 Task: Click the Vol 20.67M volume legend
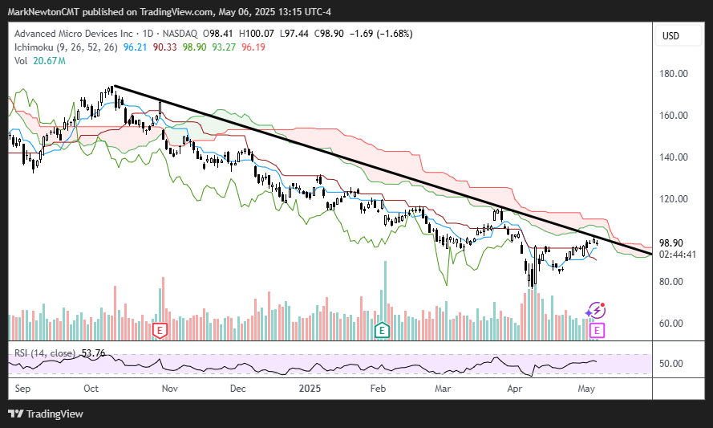pyautogui.click(x=40, y=61)
